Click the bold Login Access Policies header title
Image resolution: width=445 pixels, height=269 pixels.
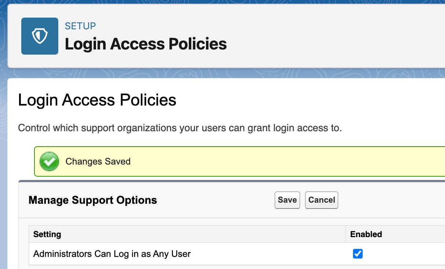point(146,44)
